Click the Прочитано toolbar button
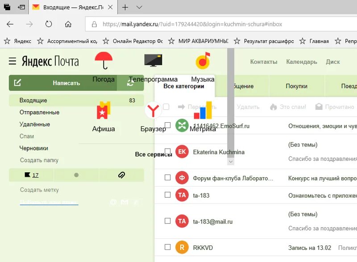The width and height of the screenshot is (357, 262). click(x=335, y=107)
